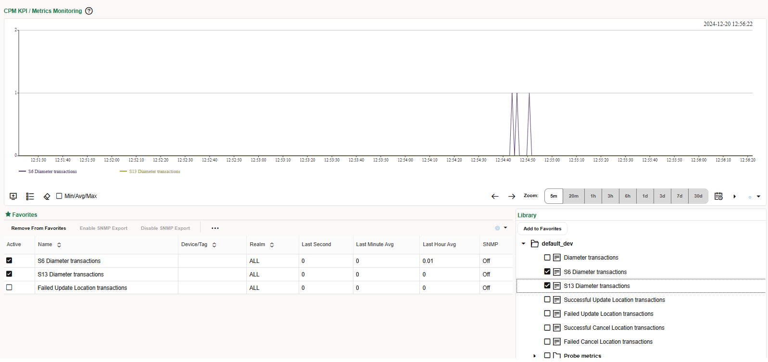Click metric icon beside S6 Diameter transactions in Library

[x=557, y=272]
